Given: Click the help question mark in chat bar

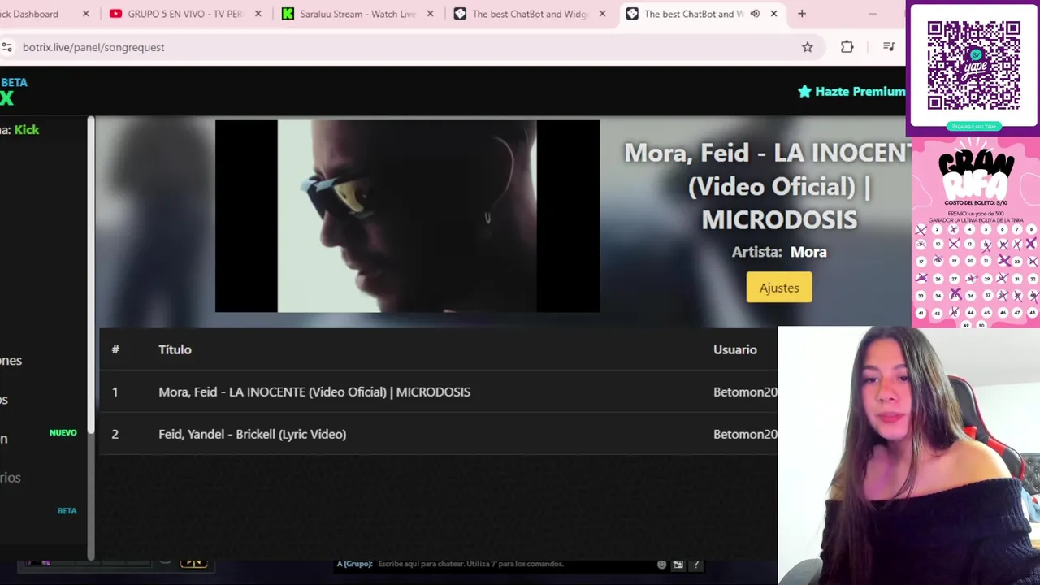Looking at the screenshot, I should point(696,565).
